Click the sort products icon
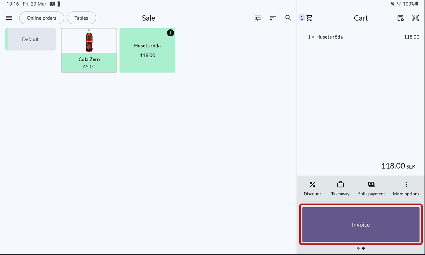The width and height of the screenshot is (425, 255). 273,18
